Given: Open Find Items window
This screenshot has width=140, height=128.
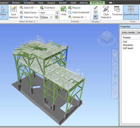Looking at the screenshot, I should pyautogui.click(x=48, y=8).
